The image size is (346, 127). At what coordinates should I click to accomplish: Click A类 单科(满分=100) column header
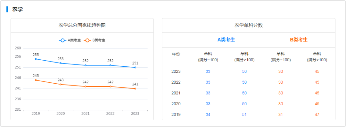(x=208, y=57)
